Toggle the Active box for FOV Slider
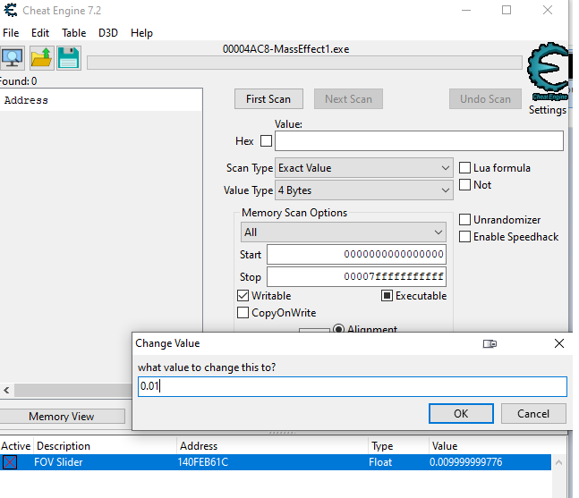579x498 pixels. 10,462
